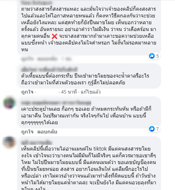Click ถูกใจ beside the ตอบกลับ link
This screenshot has height=190, width=175.
click(27, 132)
